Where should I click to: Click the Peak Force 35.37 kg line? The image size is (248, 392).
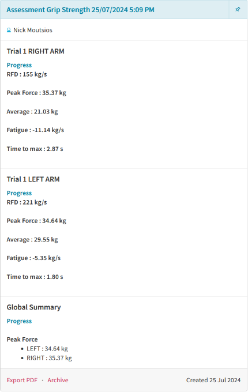[36, 93]
